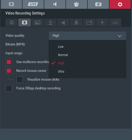Collapse the Video quality dropdown arrow

120,36
